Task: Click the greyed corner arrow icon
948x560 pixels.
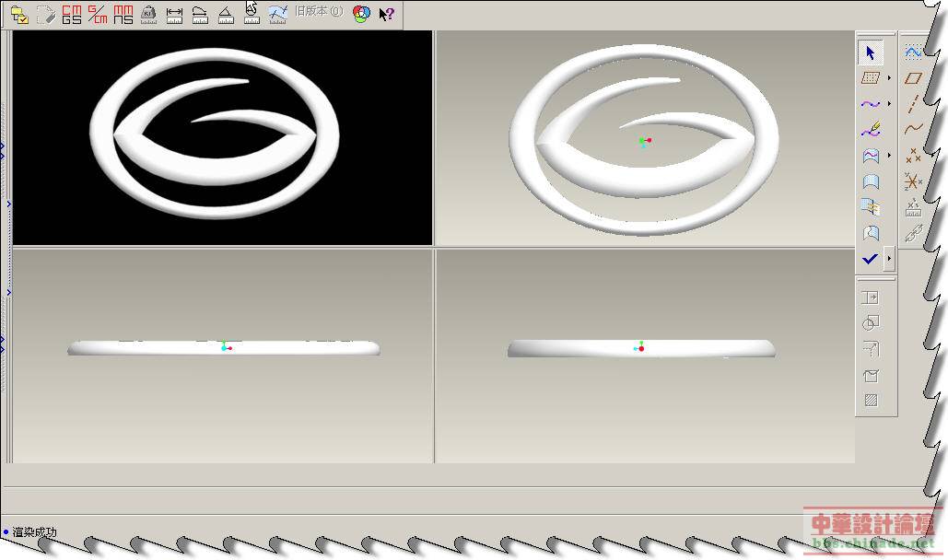Action: pos(870,349)
